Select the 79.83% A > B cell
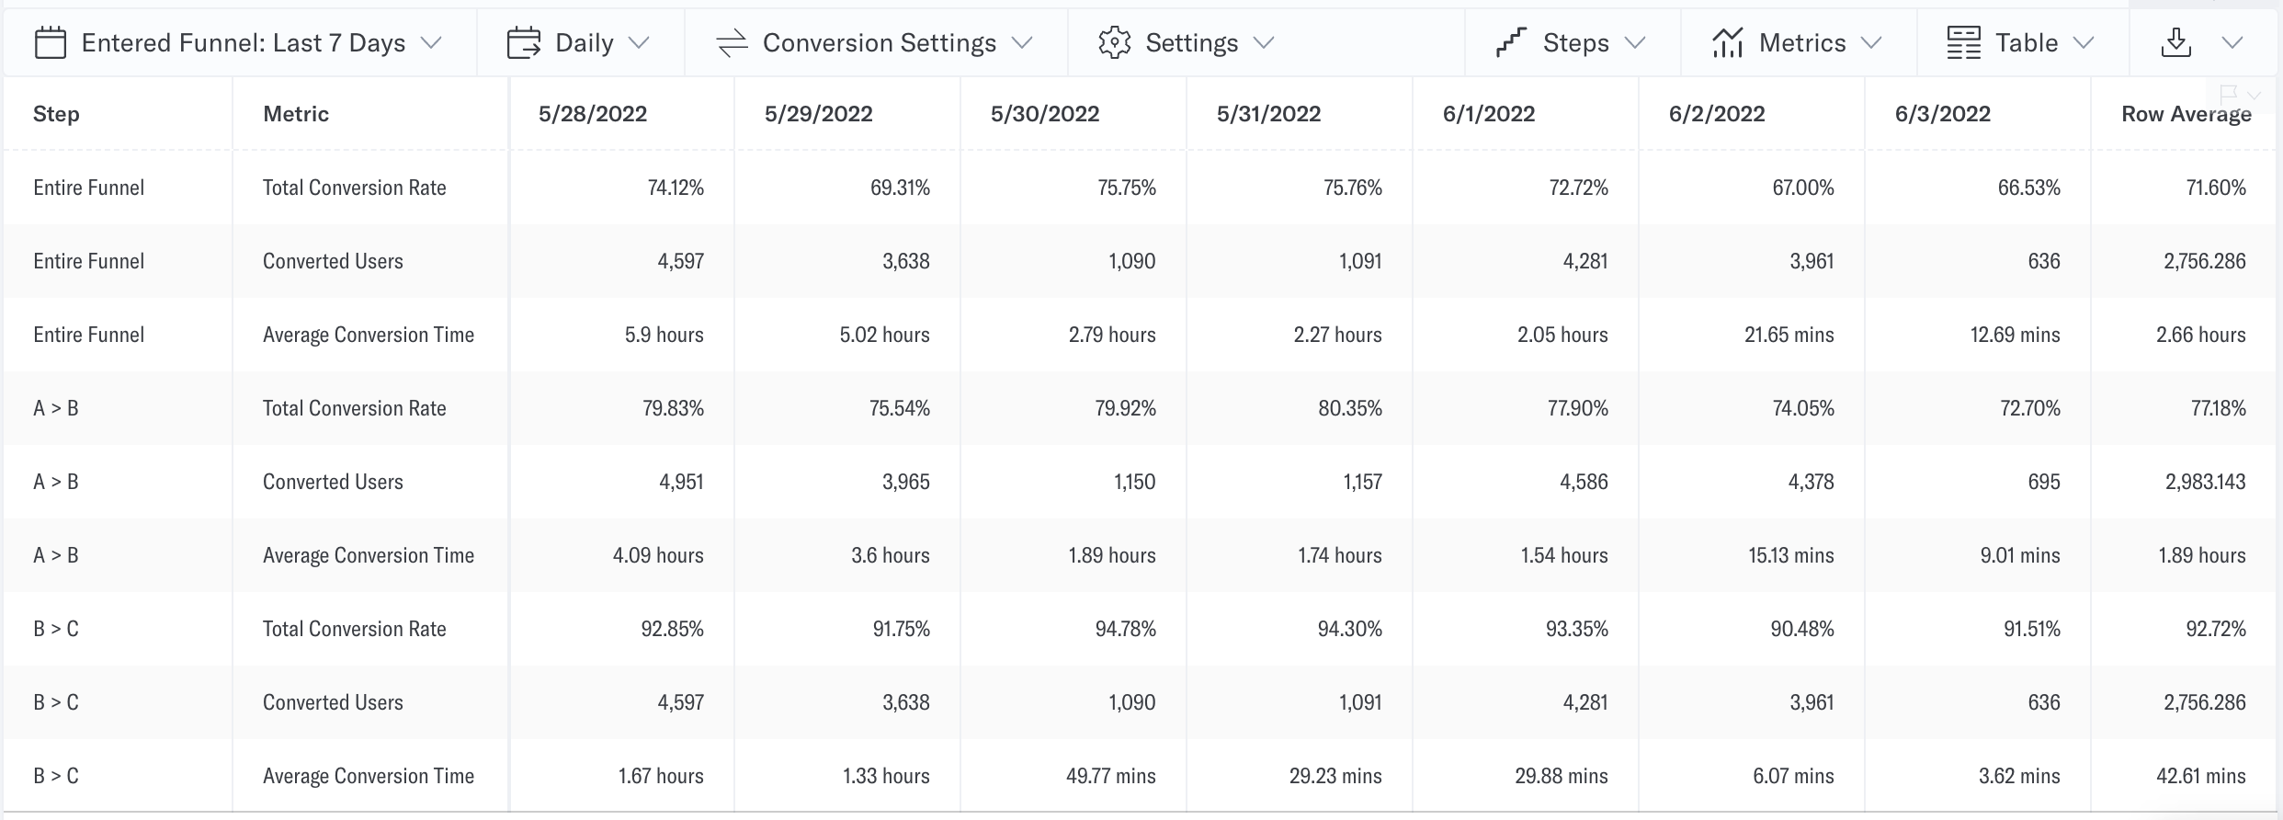Image resolution: width=2283 pixels, height=820 pixels. pyautogui.click(x=674, y=408)
